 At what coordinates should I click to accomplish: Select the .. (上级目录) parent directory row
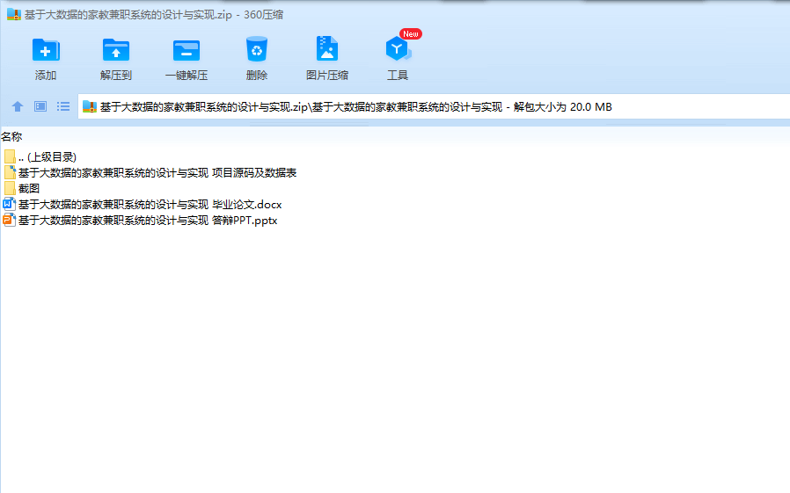(40, 157)
